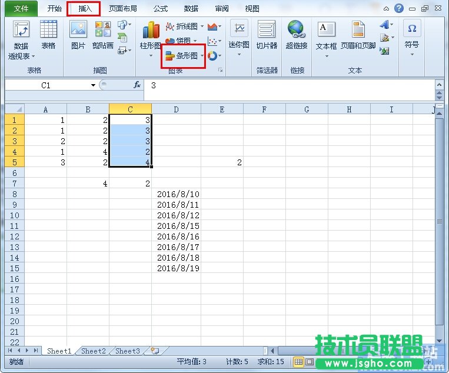Click vertical scrollbar down arrow
The width and height of the screenshot is (449, 373).
tap(439, 341)
